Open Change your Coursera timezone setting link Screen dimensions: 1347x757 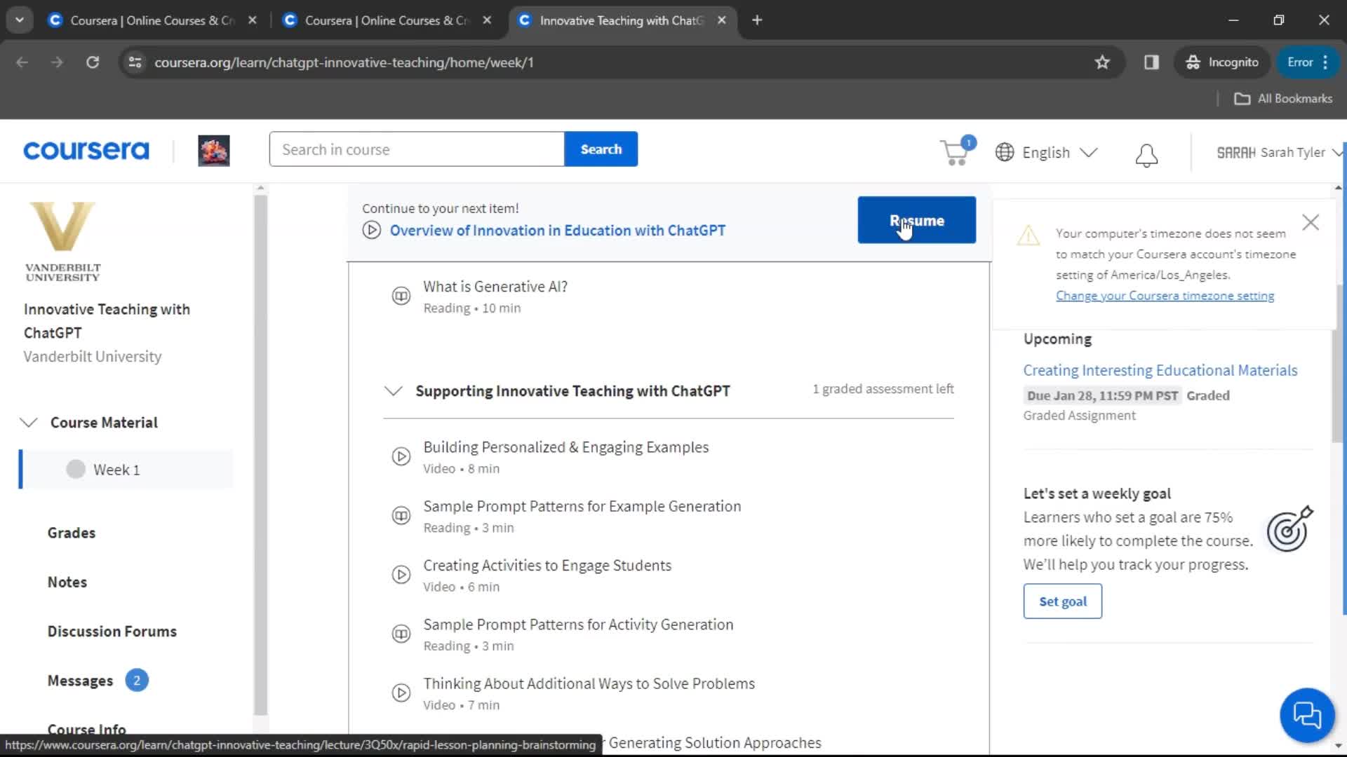pyautogui.click(x=1165, y=296)
